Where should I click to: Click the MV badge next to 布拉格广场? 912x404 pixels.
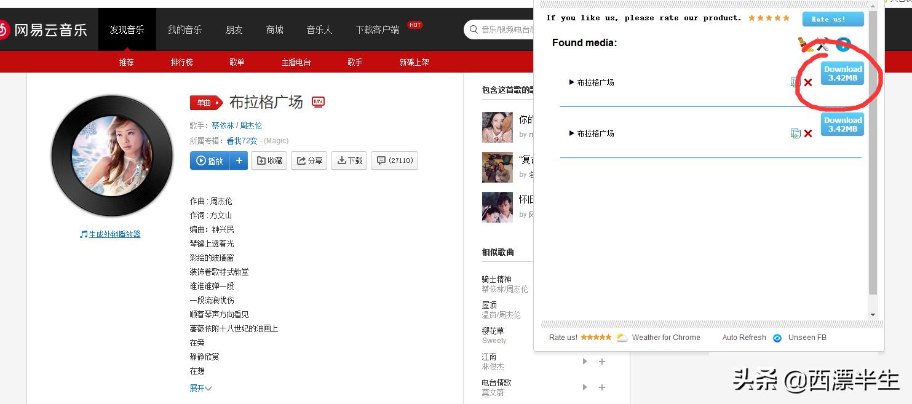pyautogui.click(x=318, y=102)
